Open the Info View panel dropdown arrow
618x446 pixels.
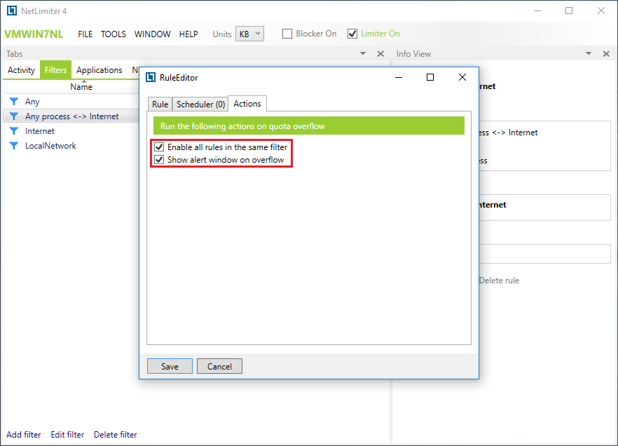pos(588,54)
